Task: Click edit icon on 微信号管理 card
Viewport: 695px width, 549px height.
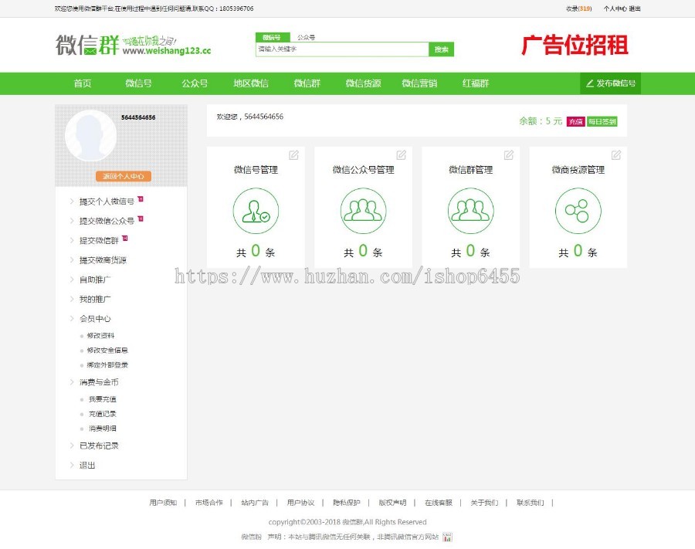Action: pyautogui.click(x=294, y=154)
